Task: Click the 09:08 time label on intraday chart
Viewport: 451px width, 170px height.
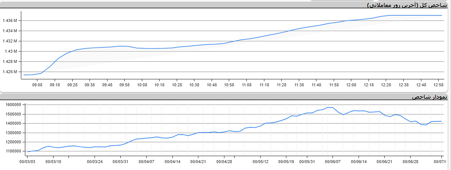Action: (x=37, y=85)
